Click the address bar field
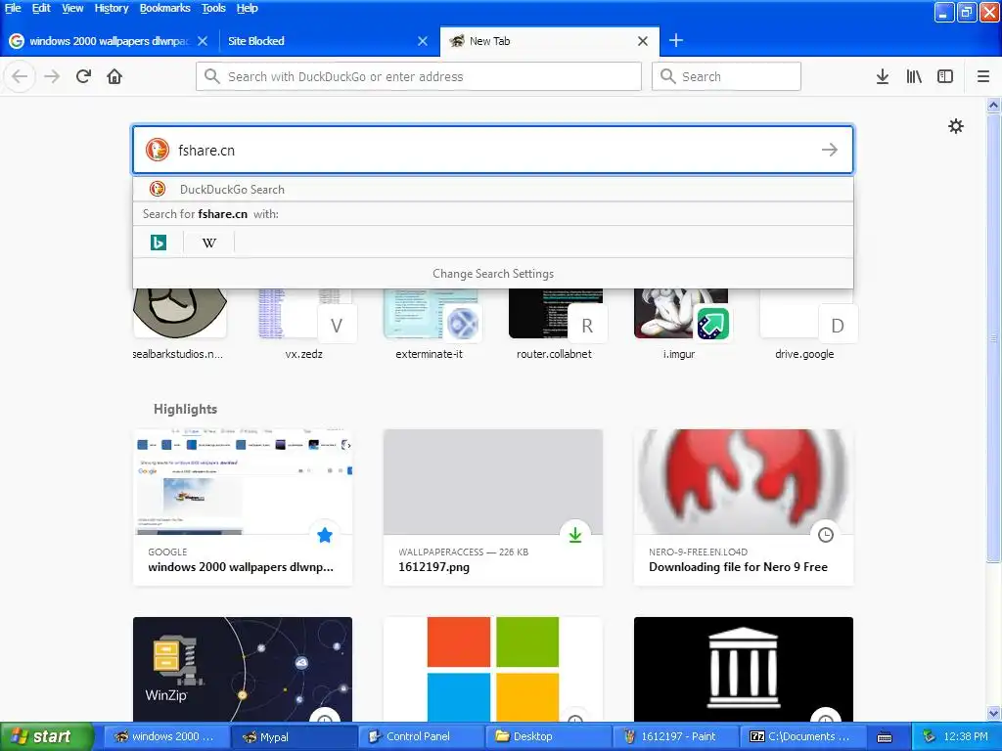1002x751 pixels. tap(419, 76)
